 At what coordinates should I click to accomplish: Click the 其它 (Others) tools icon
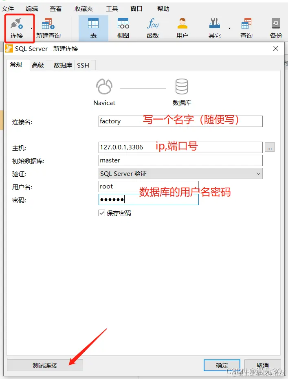tap(215, 28)
